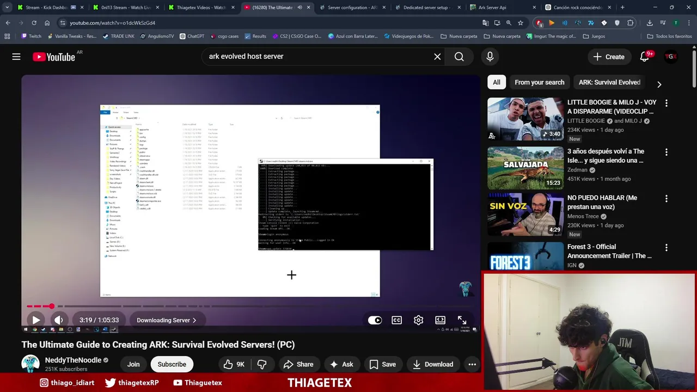Open a new browser tab
This screenshot has width=697, height=392.
[x=622, y=8]
